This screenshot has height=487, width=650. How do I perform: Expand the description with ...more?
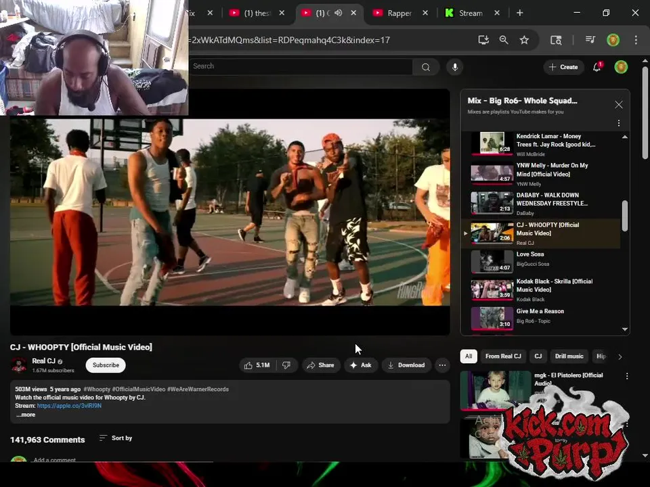click(26, 415)
